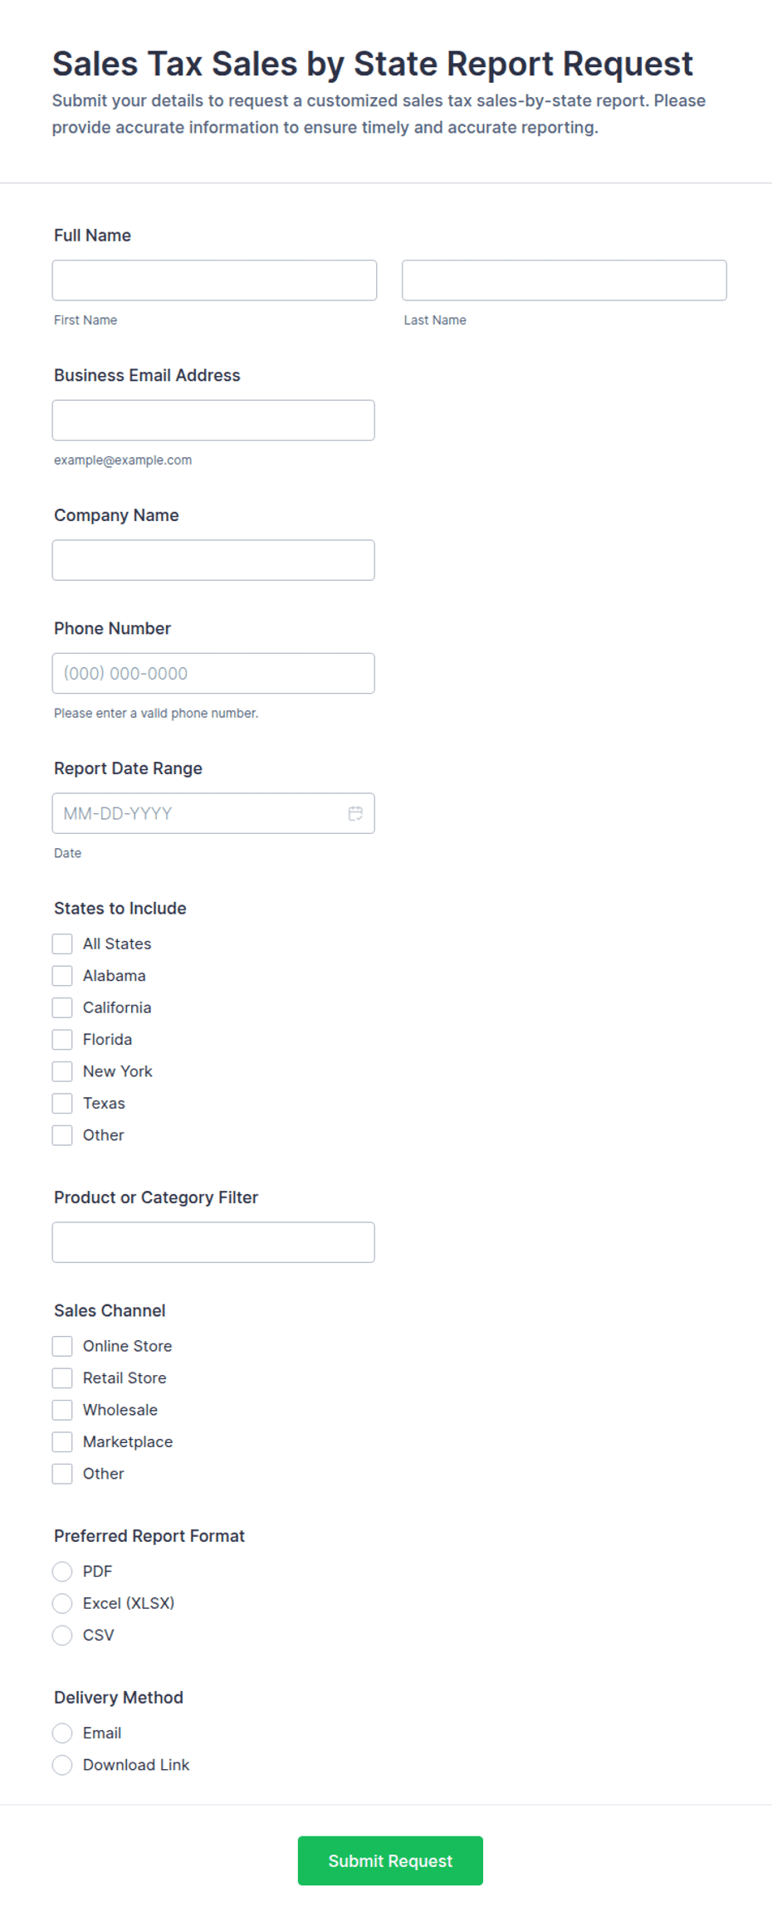The height and width of the screenshot is (1926, 772).
Task: Select the Excel (XLSX) format option
Action: 62,1603
